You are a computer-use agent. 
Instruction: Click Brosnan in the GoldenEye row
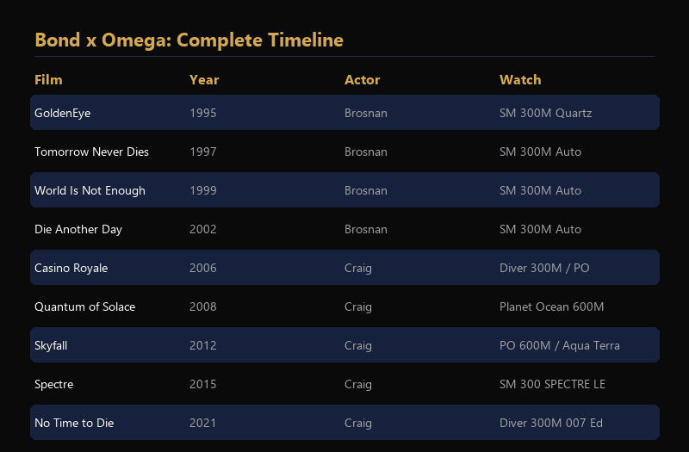(x=366, y=114)
